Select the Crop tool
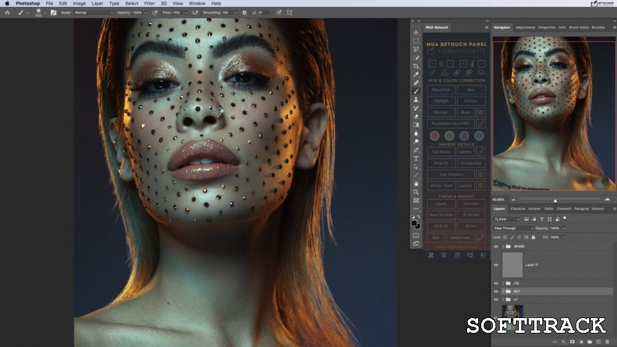Image resolution: width=617 pixels, height=347 pixels. 416,66
